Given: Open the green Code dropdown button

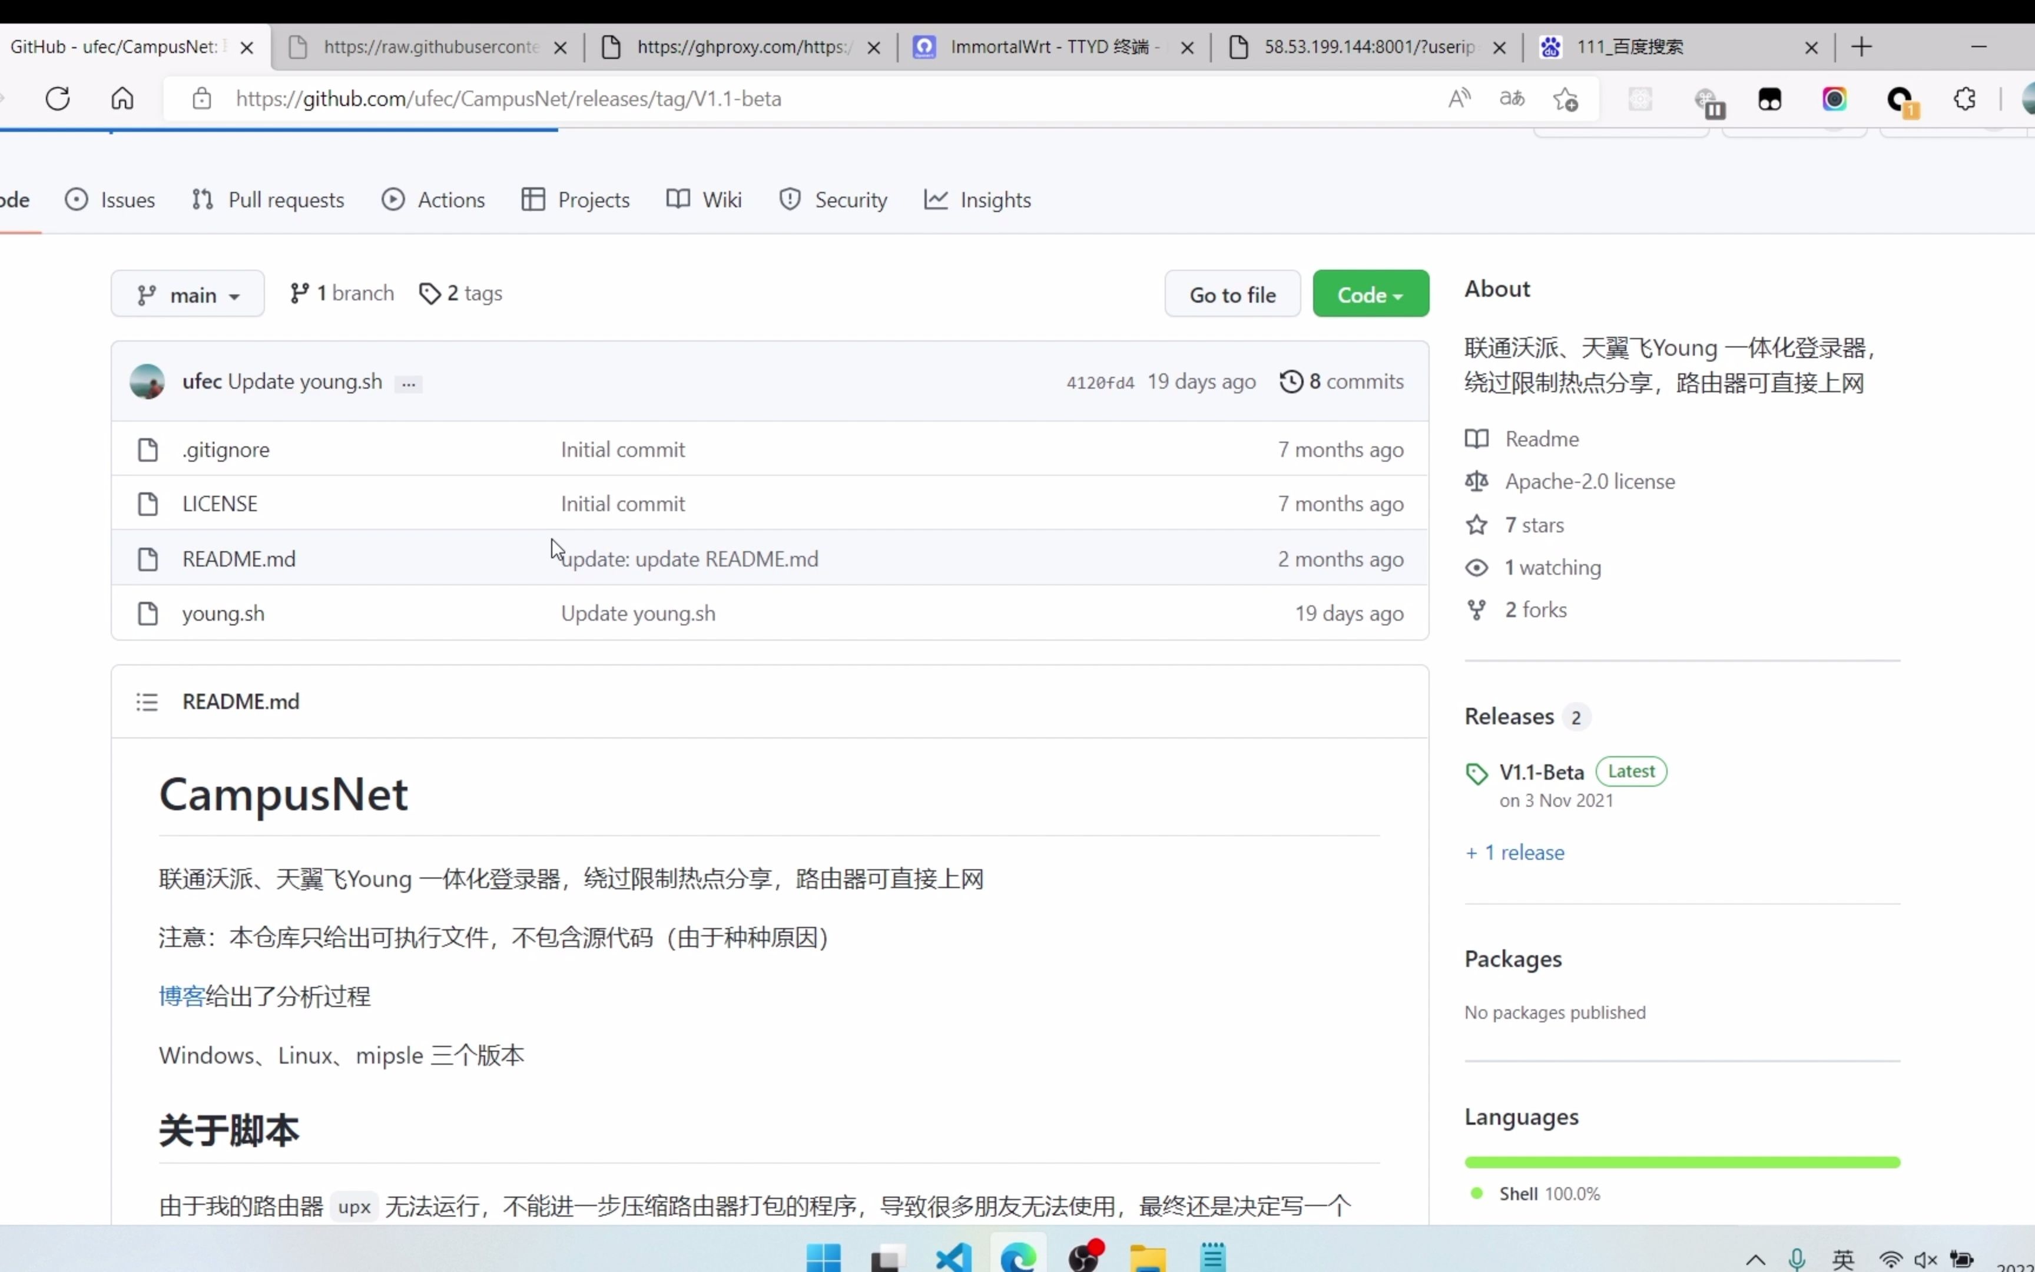Looking at the screenshot, I should [1371, 294].
